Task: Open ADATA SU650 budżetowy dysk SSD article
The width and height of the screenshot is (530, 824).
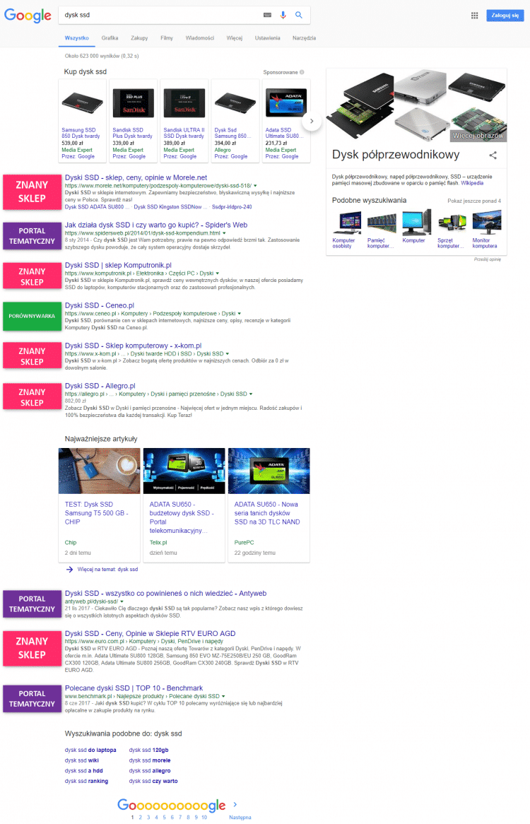Action: pos(184,505)
